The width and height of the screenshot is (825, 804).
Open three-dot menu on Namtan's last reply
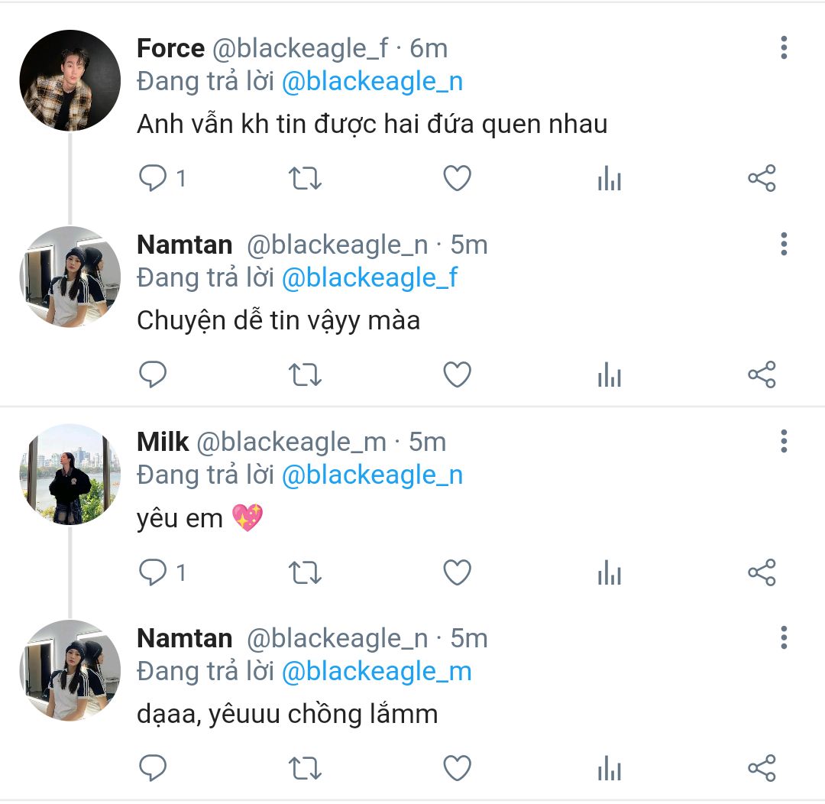pos(783,638)
